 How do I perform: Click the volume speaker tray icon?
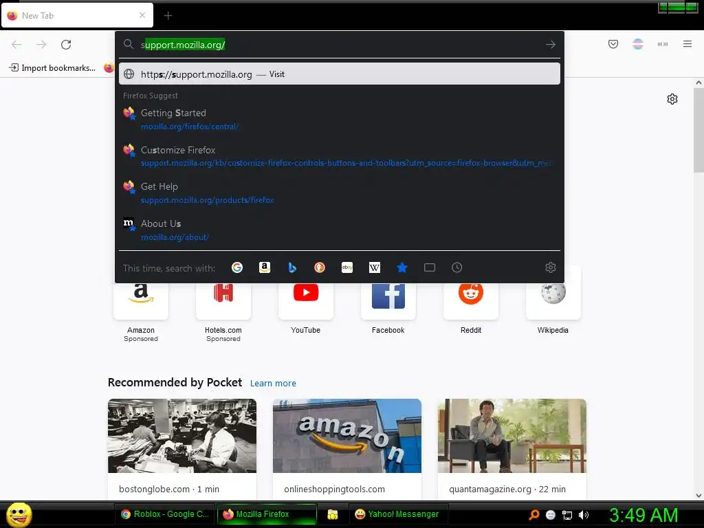[x=583, y=515]
